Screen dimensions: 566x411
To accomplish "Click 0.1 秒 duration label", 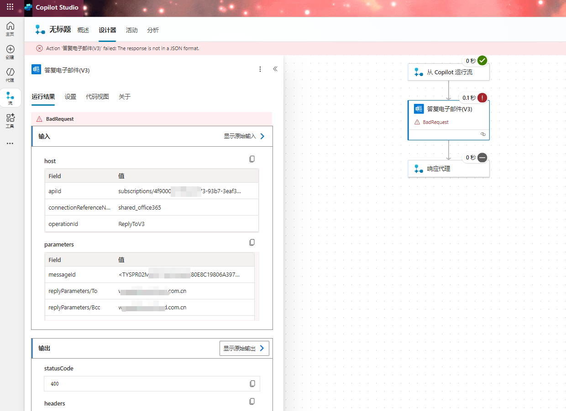I will coord(469,98).
